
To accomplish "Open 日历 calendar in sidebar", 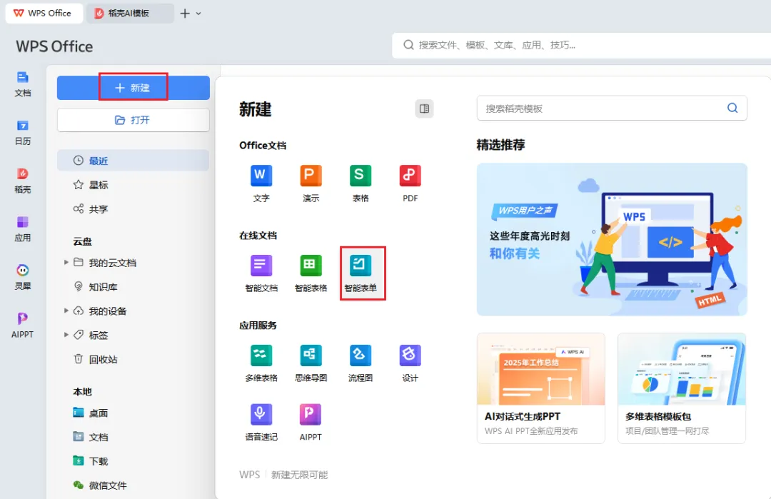I will (23, 133).
